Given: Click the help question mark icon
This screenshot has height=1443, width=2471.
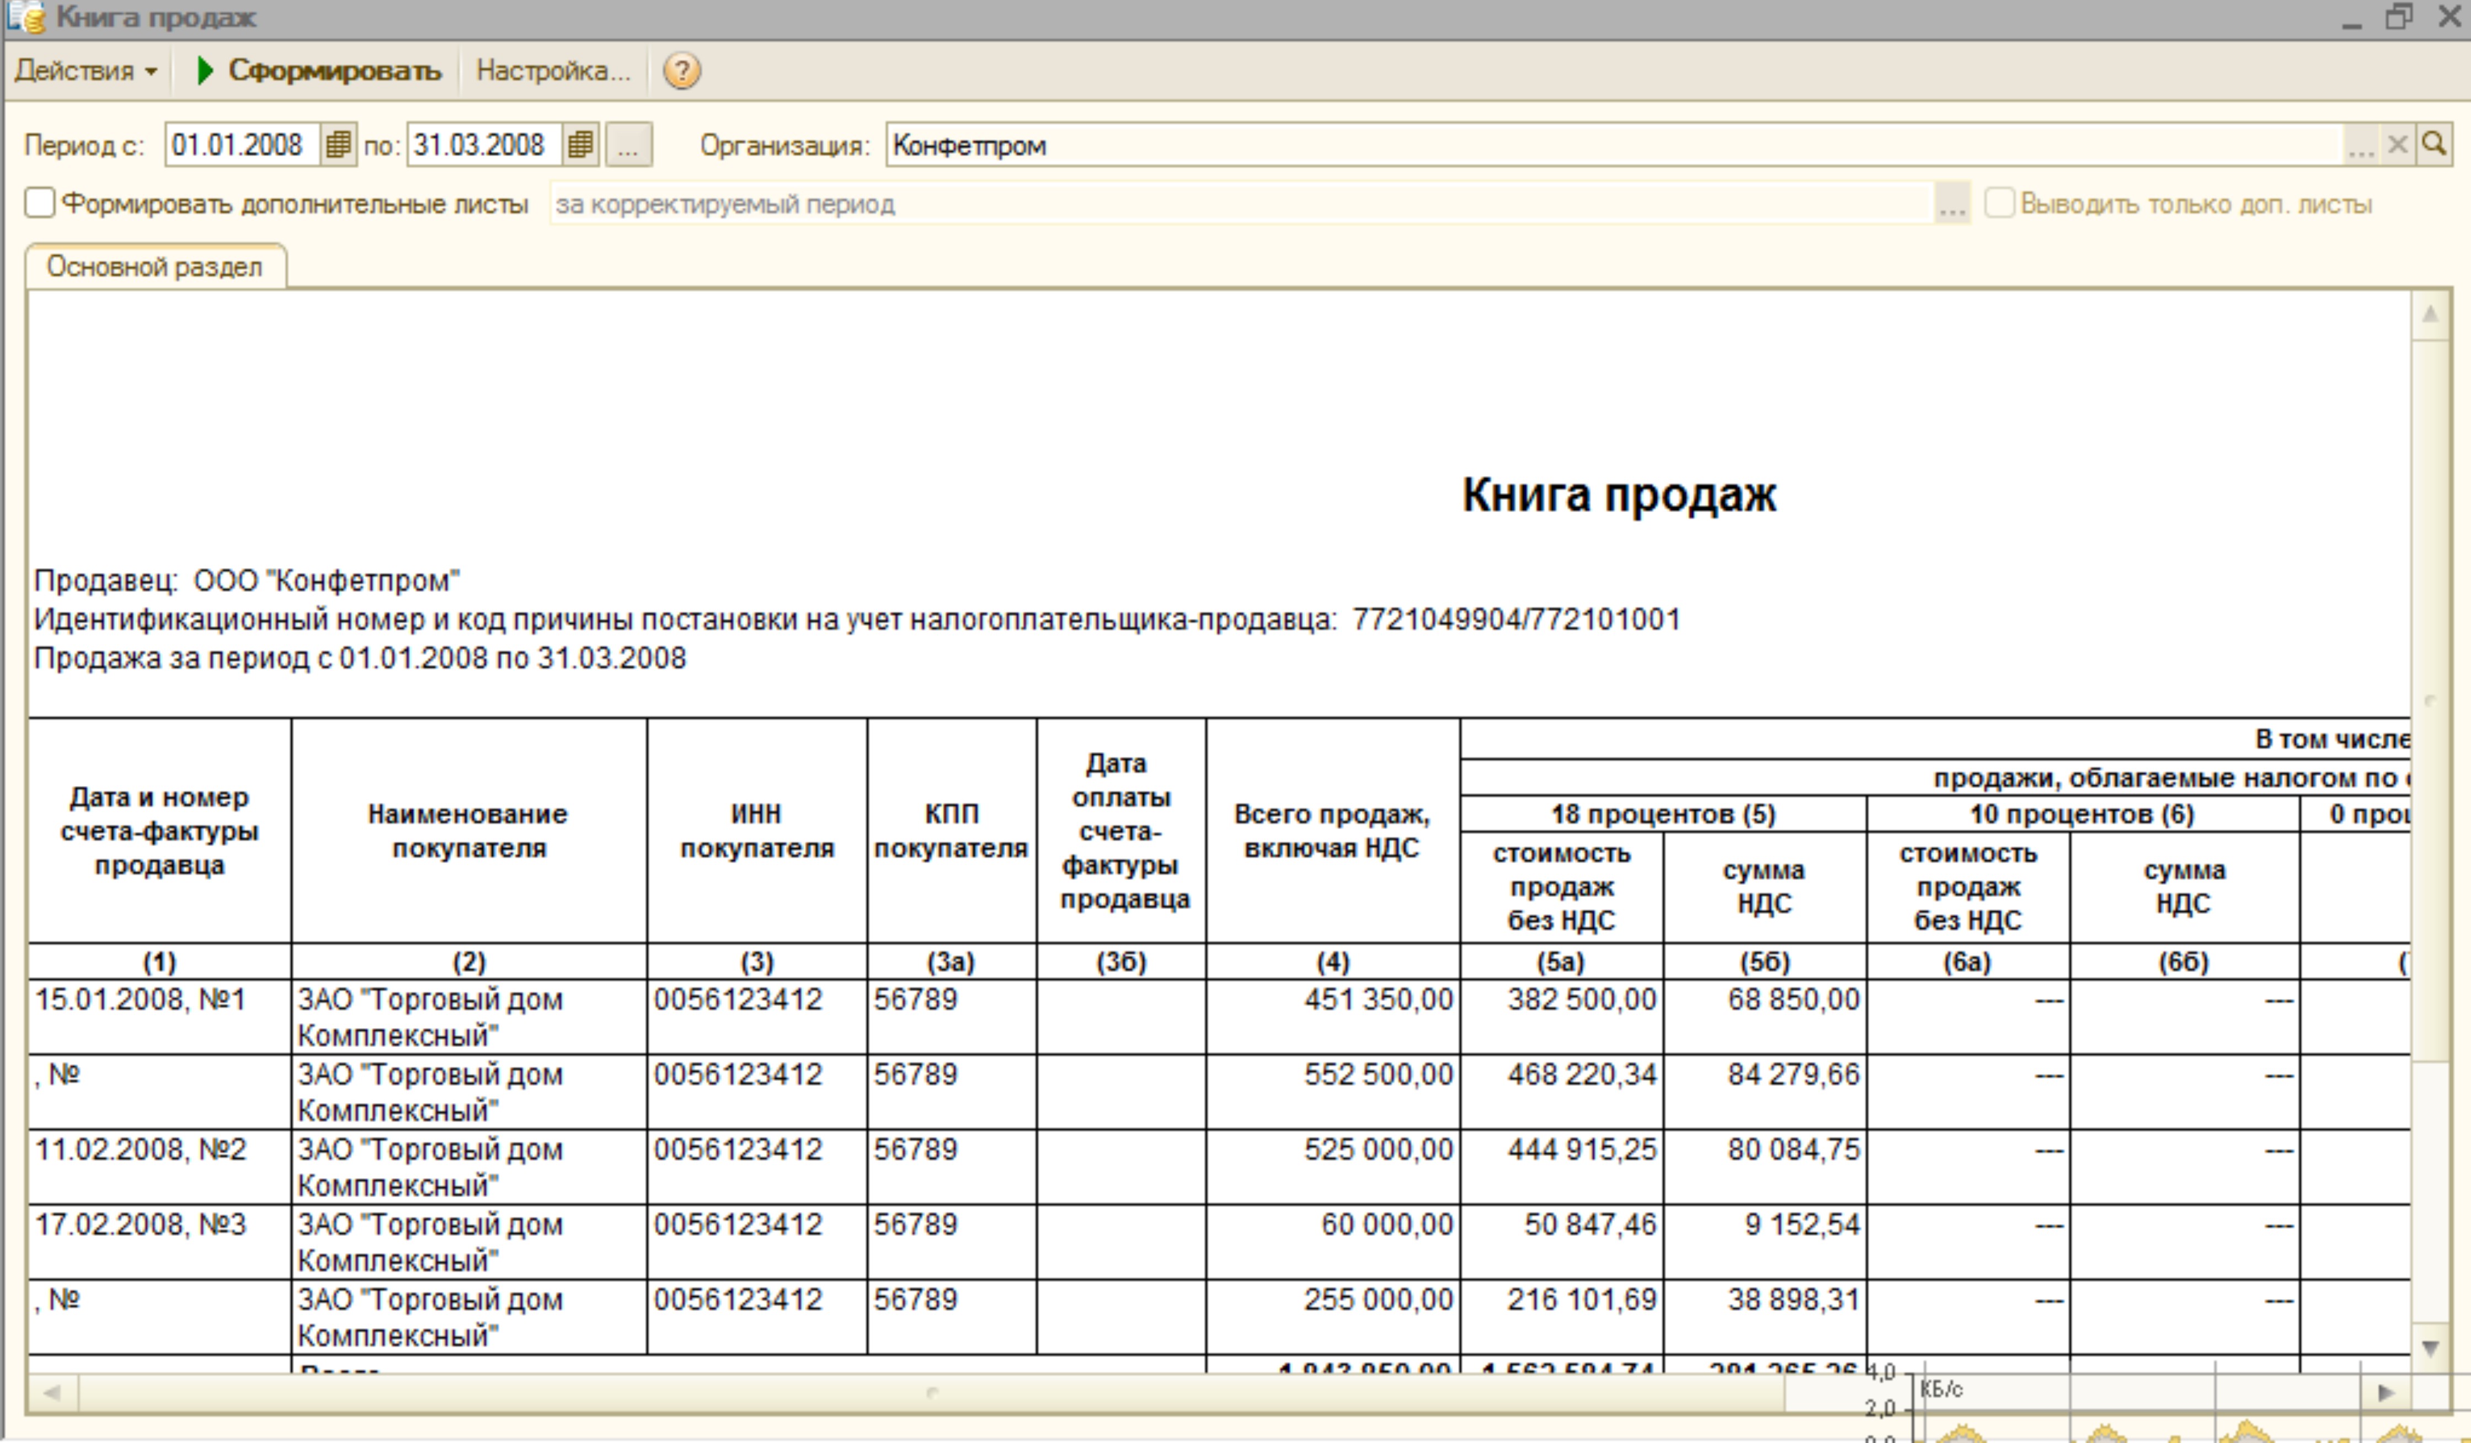Looking at the screenshot, I should tap(681, 71).
